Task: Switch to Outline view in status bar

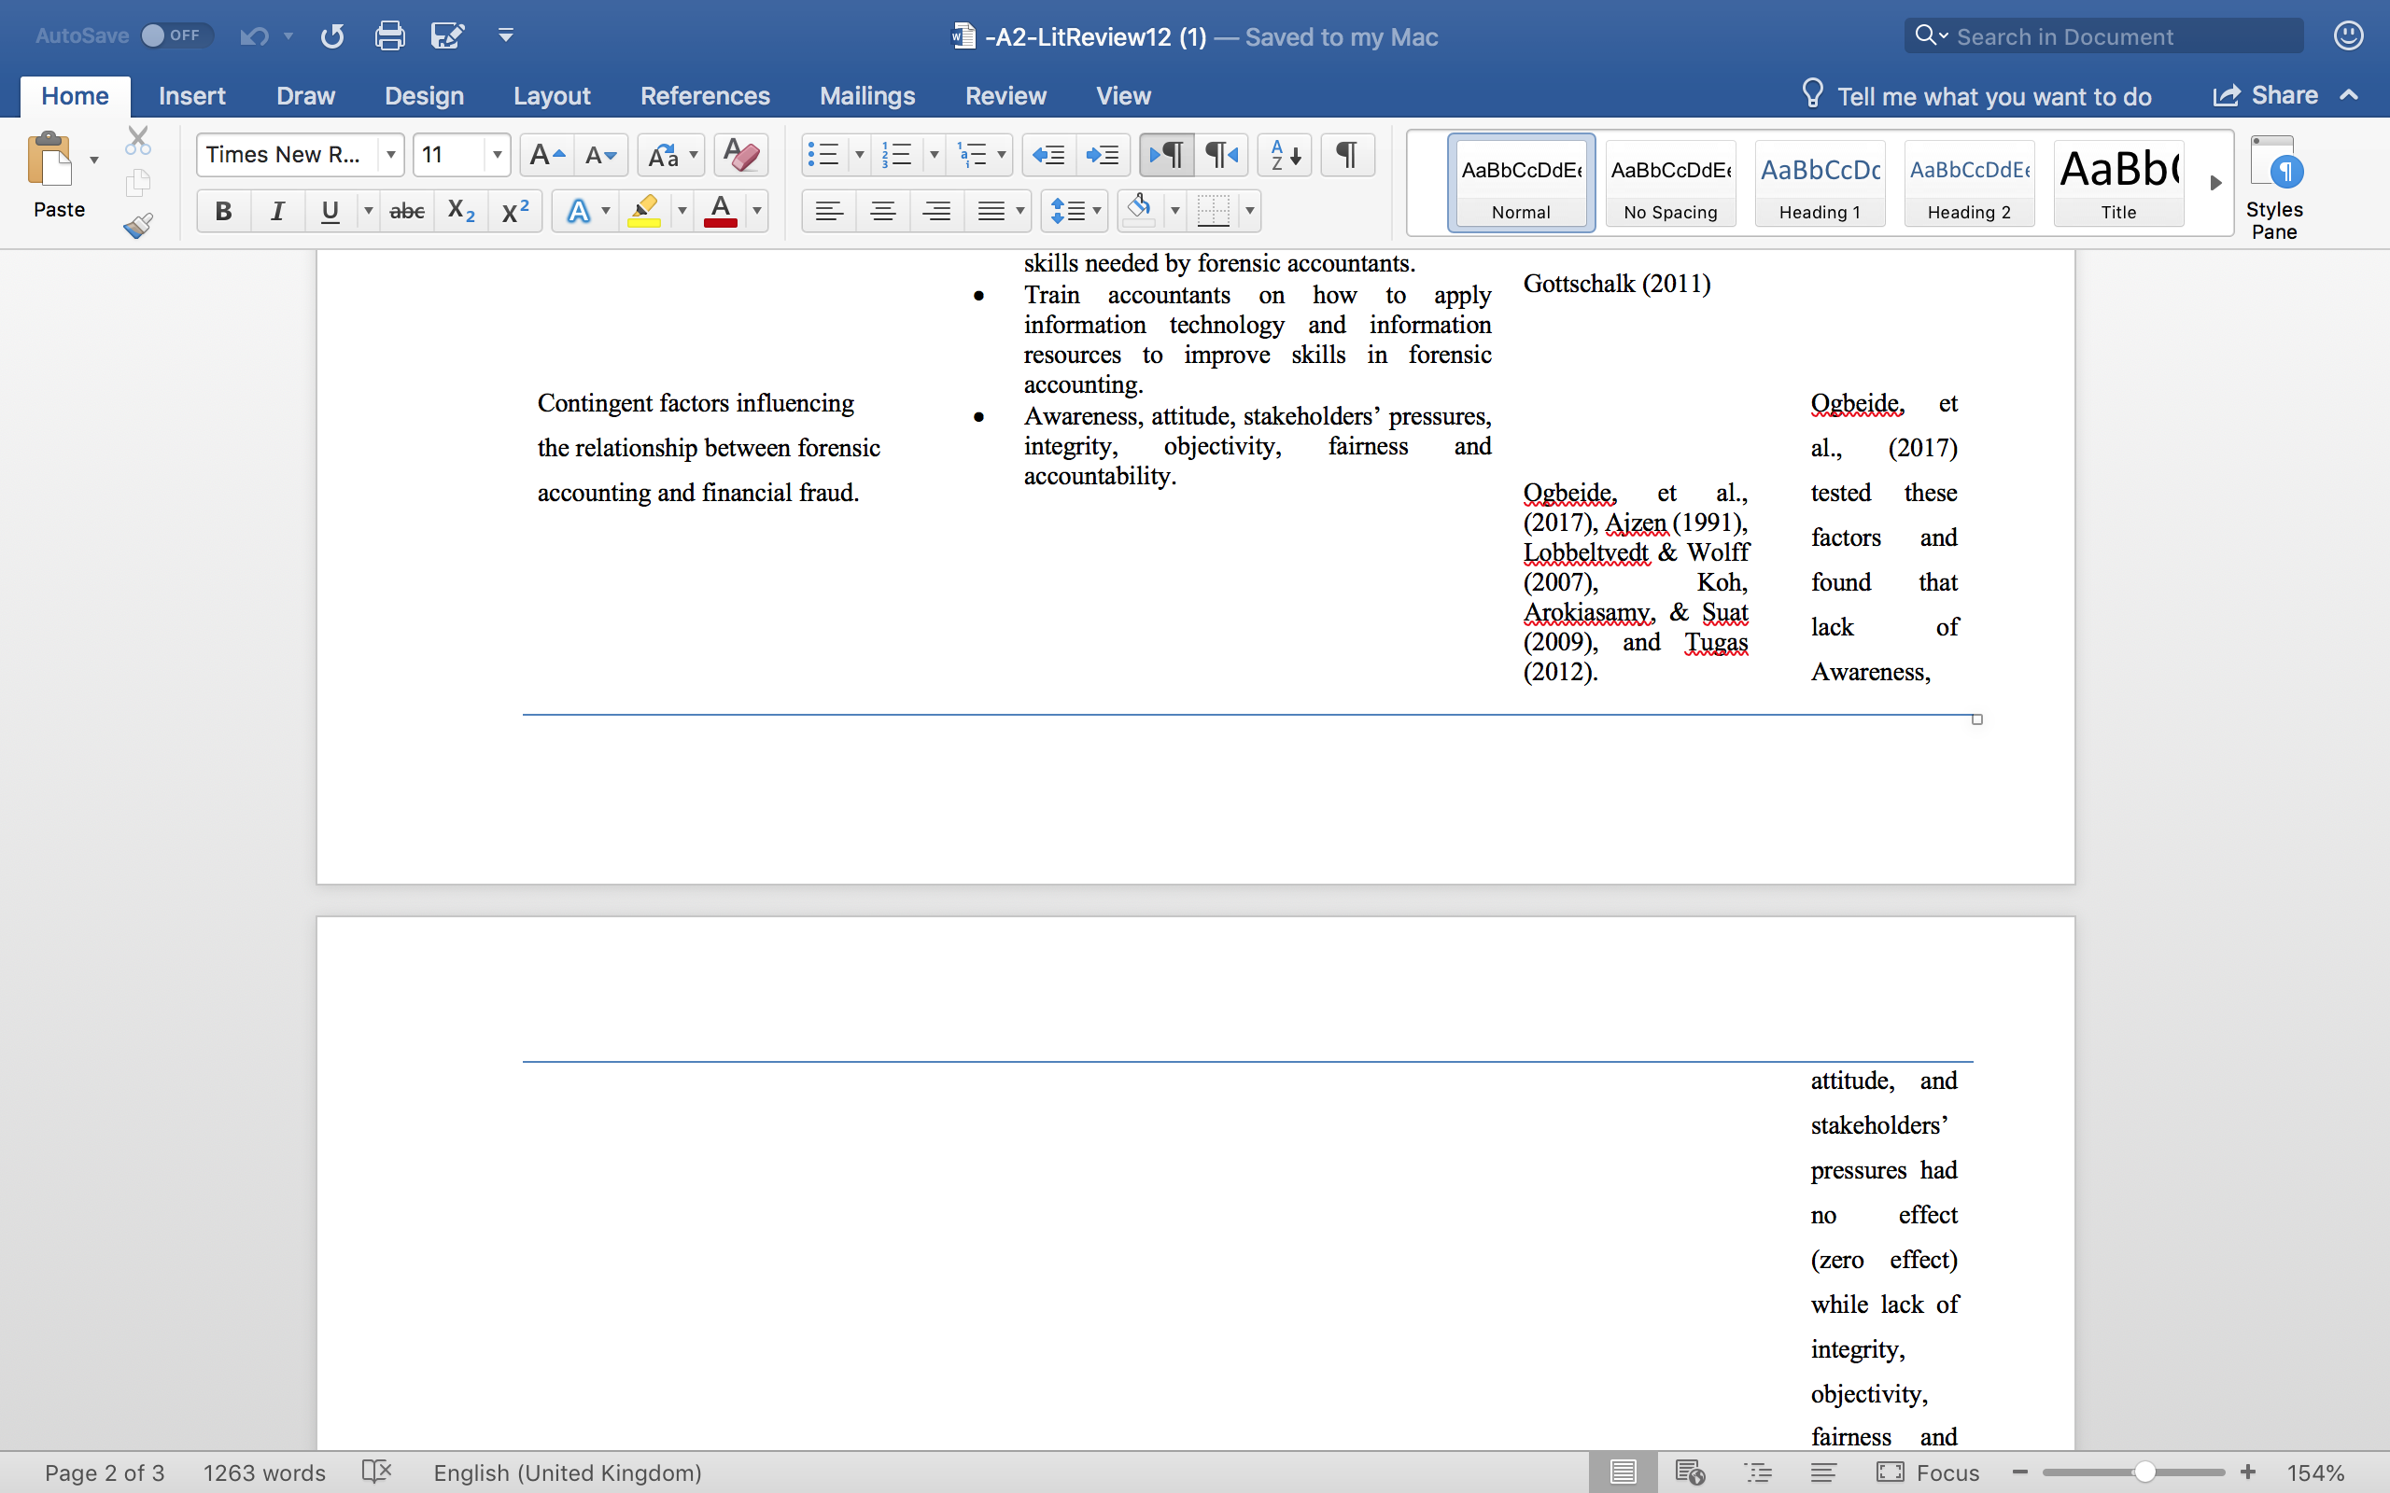Action: coord(1758,1472)
